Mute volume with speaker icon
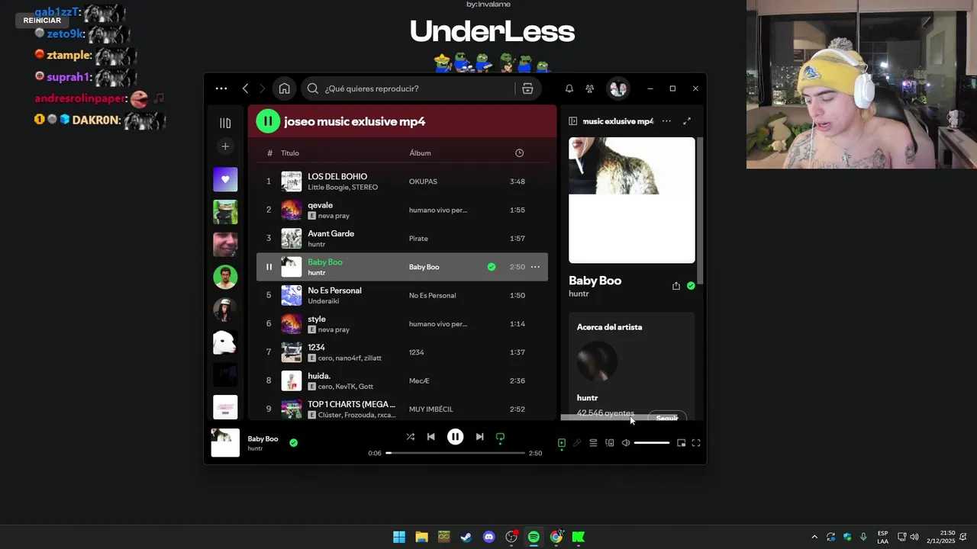Image resolution: width=977 pixels, height=549 pixels. pyautogui.click(x=626, y=443)
